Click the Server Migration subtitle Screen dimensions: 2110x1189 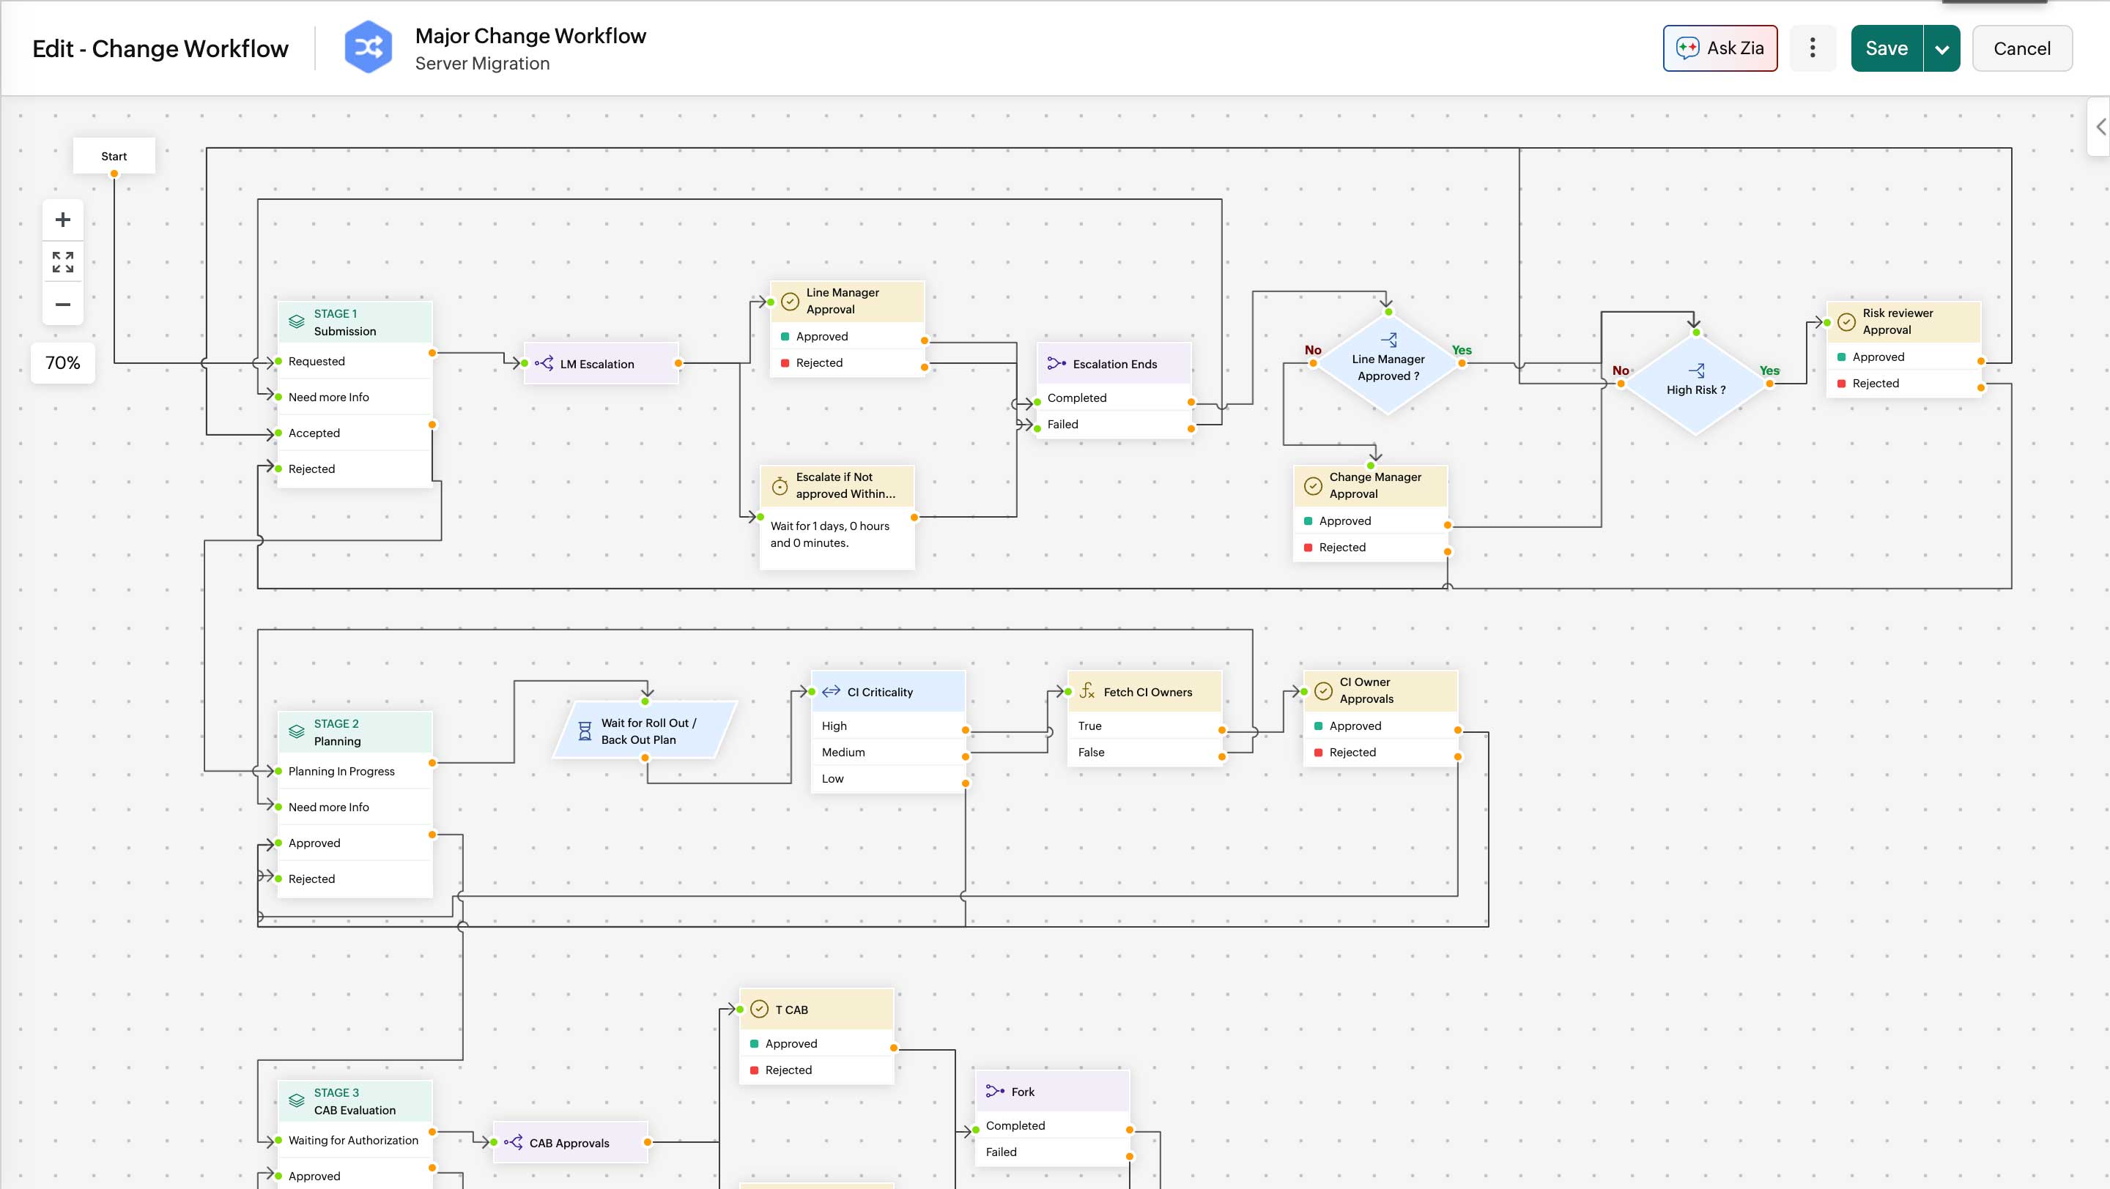[481, 63]
